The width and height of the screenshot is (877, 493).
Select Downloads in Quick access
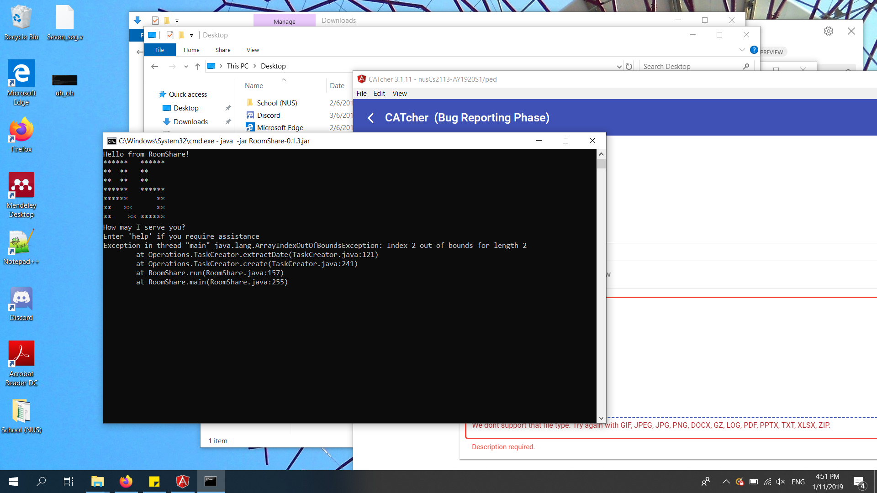click(x=190, y=122)
